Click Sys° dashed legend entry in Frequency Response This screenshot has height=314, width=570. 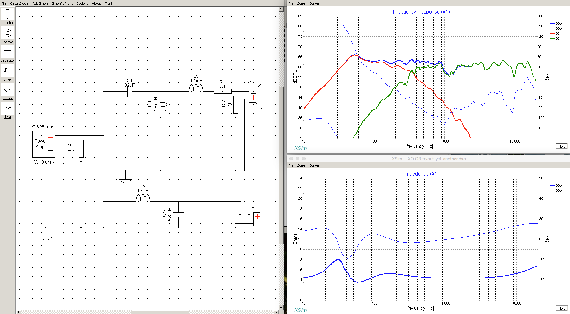point(558,29)
